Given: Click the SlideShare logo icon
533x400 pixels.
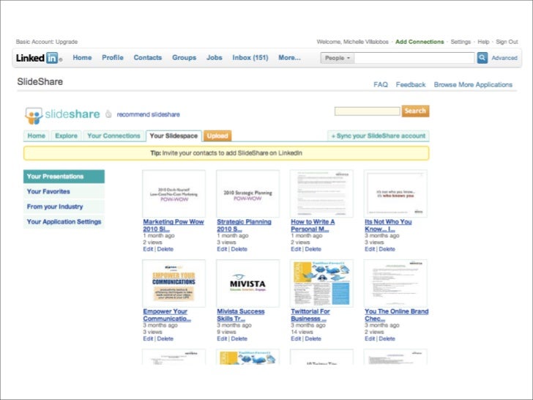Looking at the screenshot, I should tap(34, 115).
